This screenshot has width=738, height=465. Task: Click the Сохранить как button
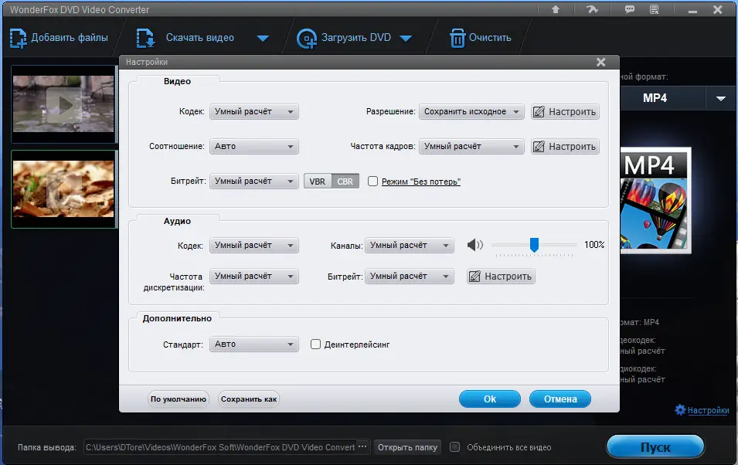click(x=249, y=399)
